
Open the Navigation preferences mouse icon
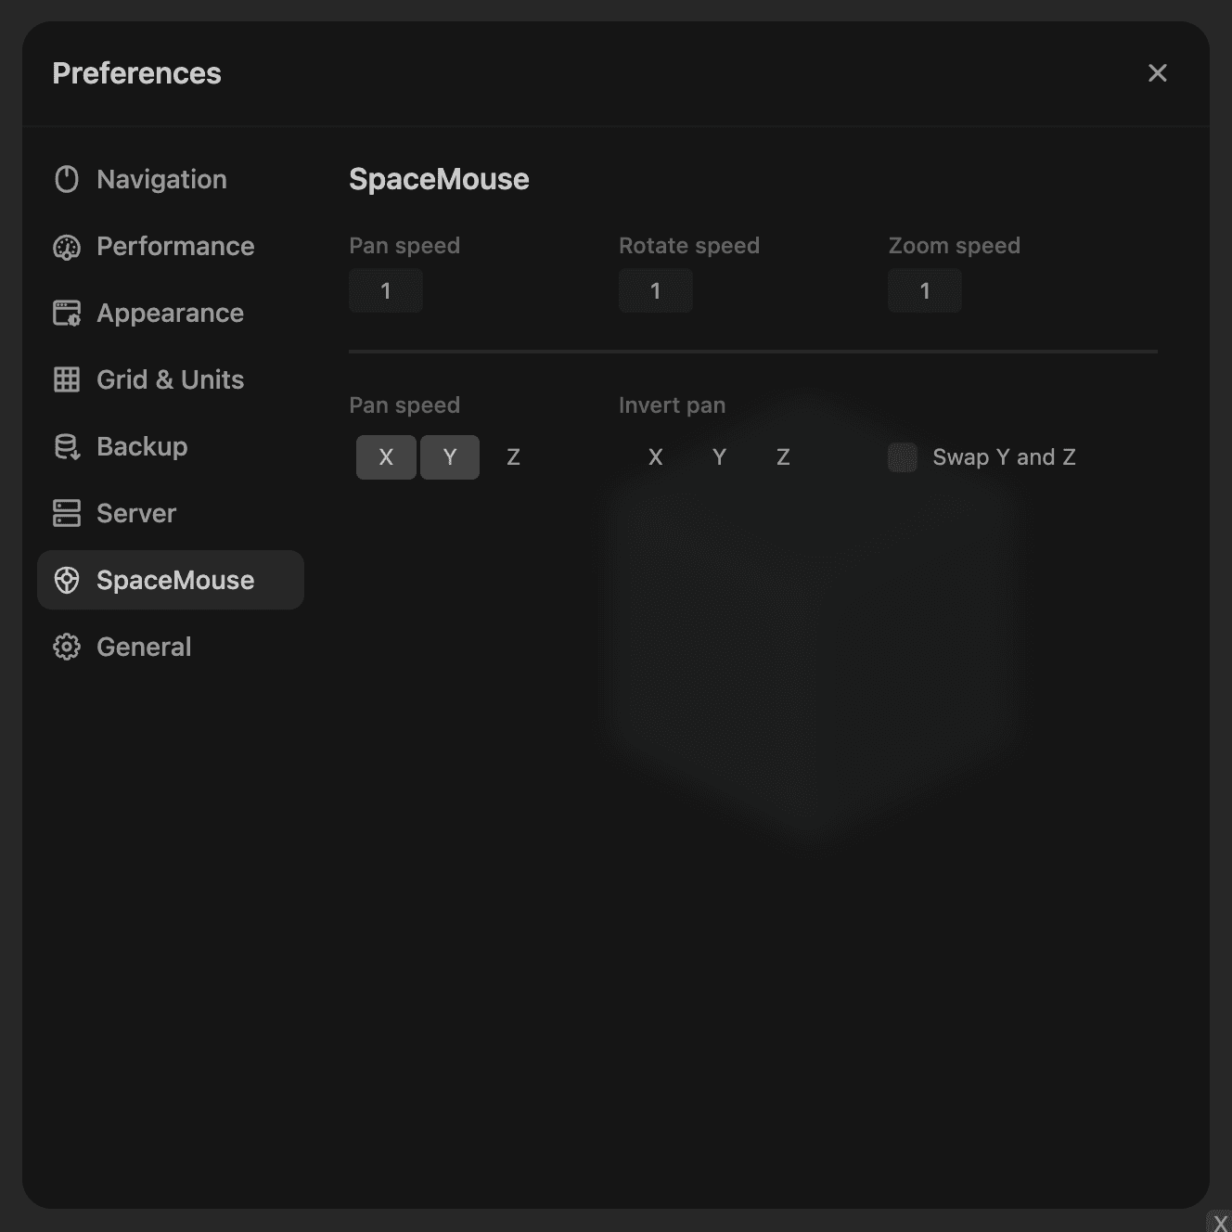tap(67, 179)
